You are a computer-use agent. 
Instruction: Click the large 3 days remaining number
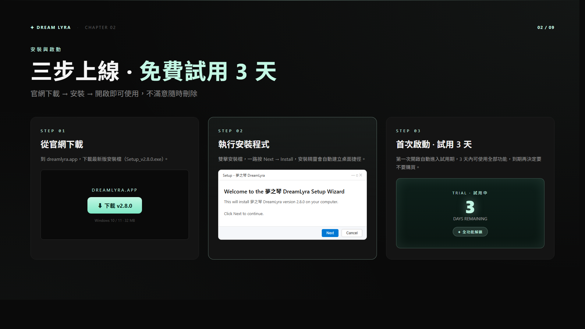tap(470, 207)
